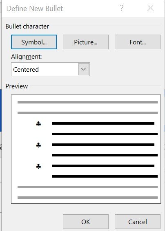Viewport: 165px width, 231px height.
Task: Click black text line beside third club bullet
Action: point(103,166)
